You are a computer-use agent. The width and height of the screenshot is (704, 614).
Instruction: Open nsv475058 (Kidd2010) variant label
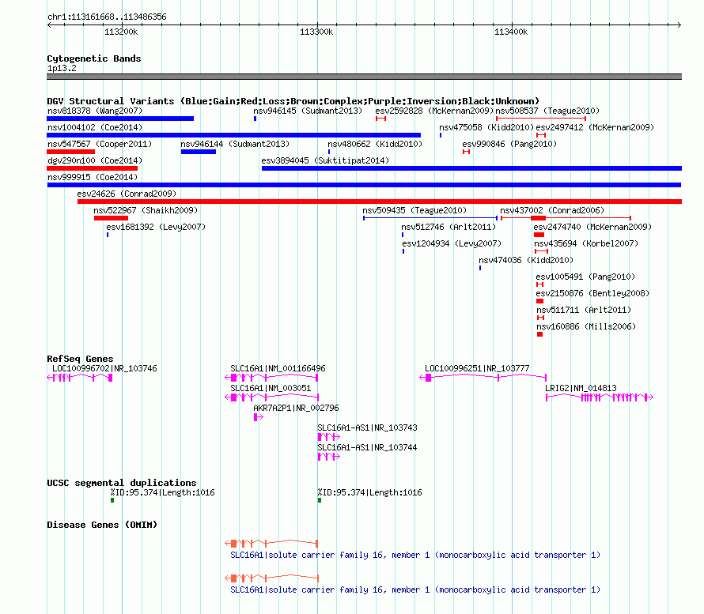[486, 127]
